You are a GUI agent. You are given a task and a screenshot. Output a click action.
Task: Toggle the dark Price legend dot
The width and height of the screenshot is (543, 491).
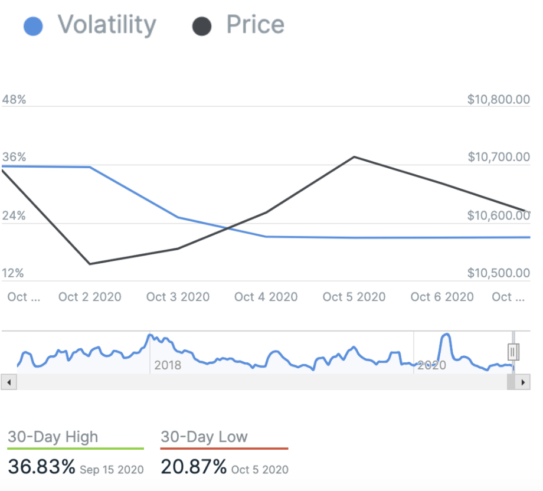202,27
